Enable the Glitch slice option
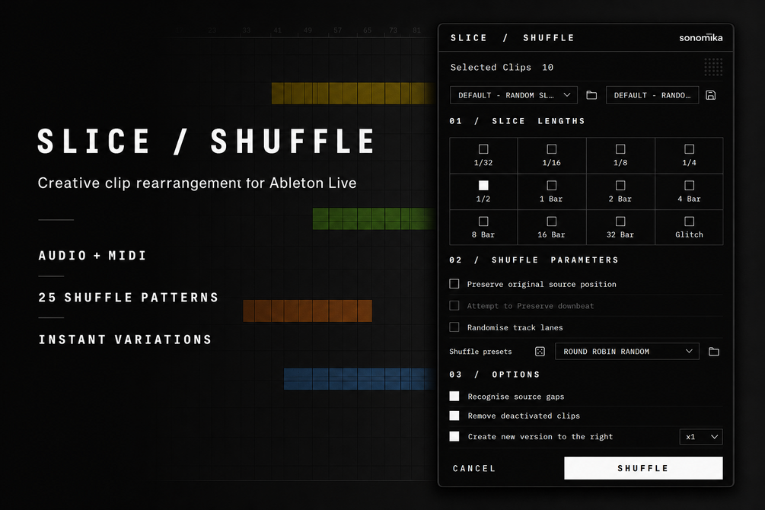The width and height of the screenshot is (765, 510). [690, 222]
